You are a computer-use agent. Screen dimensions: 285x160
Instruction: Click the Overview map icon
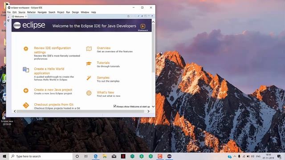point(89,48)
